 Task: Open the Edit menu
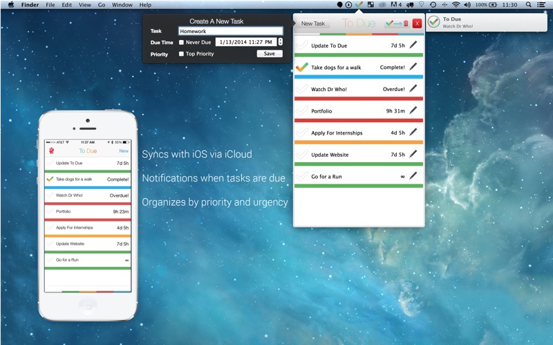pyautogui.click(x=66, y=5)
